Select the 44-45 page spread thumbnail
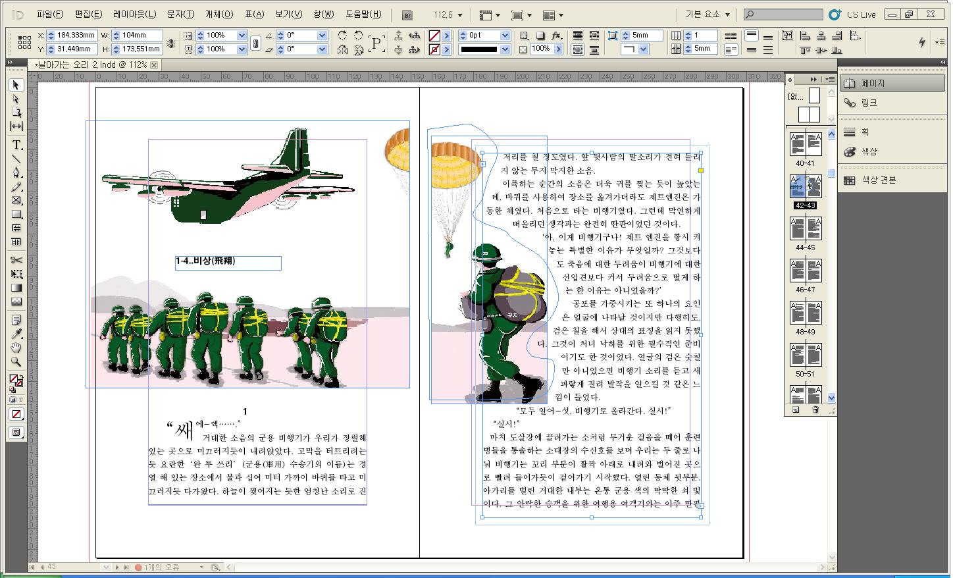953x578 pixels. (806, 229)
